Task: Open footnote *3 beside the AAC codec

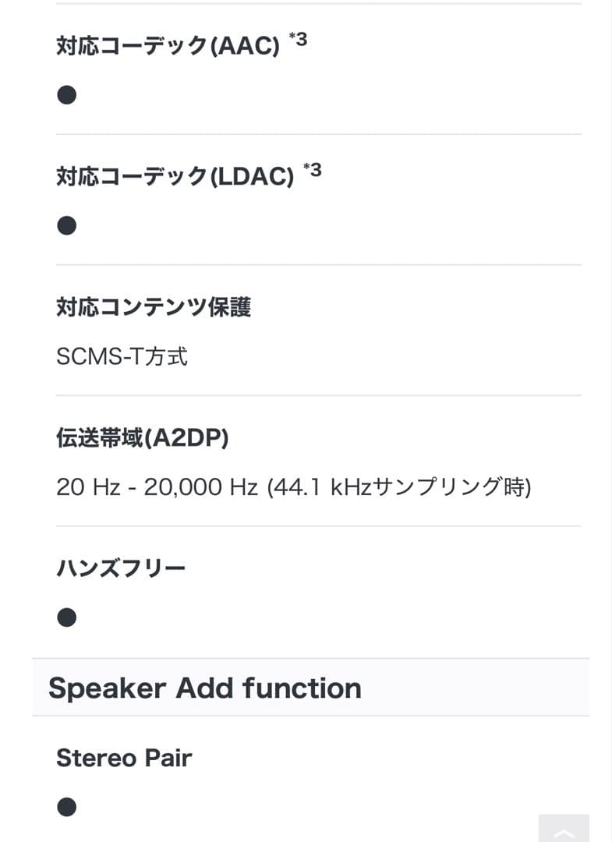Action: click(297, 39)
